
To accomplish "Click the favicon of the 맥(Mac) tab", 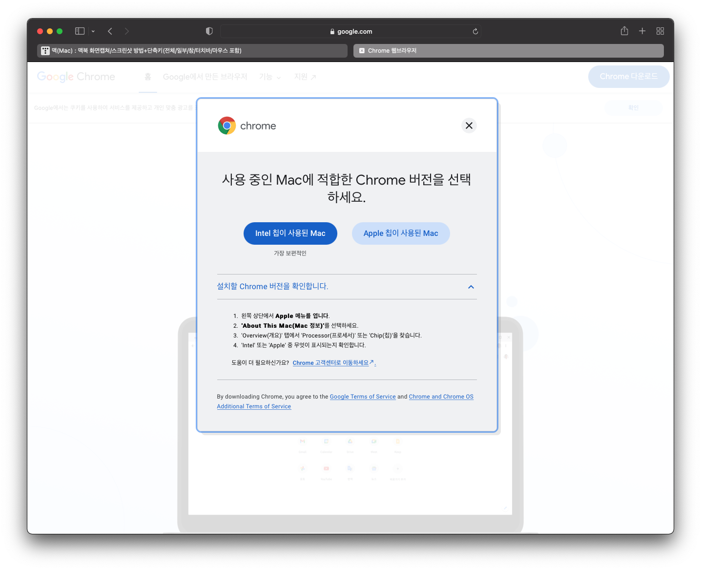I will click(45, 50).
